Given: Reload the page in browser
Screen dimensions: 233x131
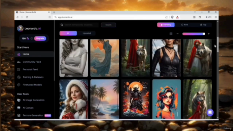Looking at the screenshot, I should click(27, 17).
